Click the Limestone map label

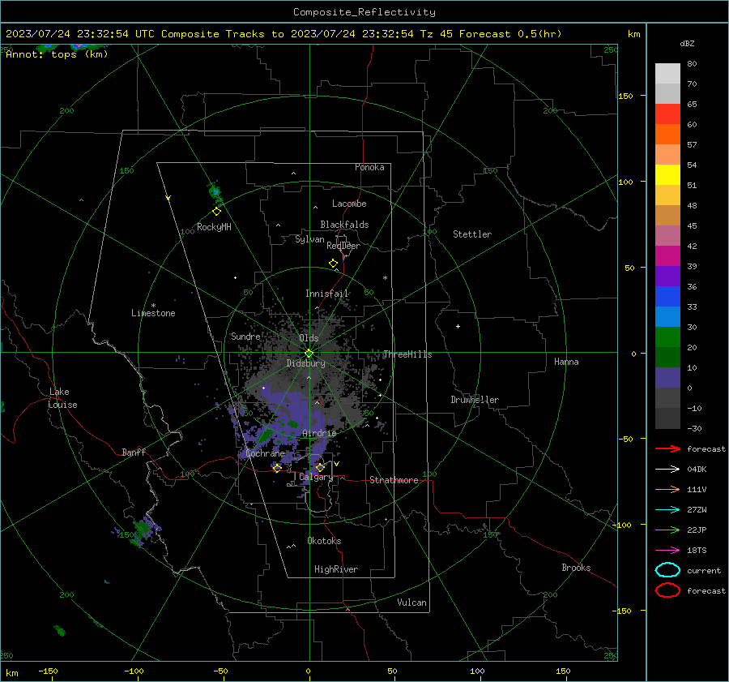(x=153, y=313)
